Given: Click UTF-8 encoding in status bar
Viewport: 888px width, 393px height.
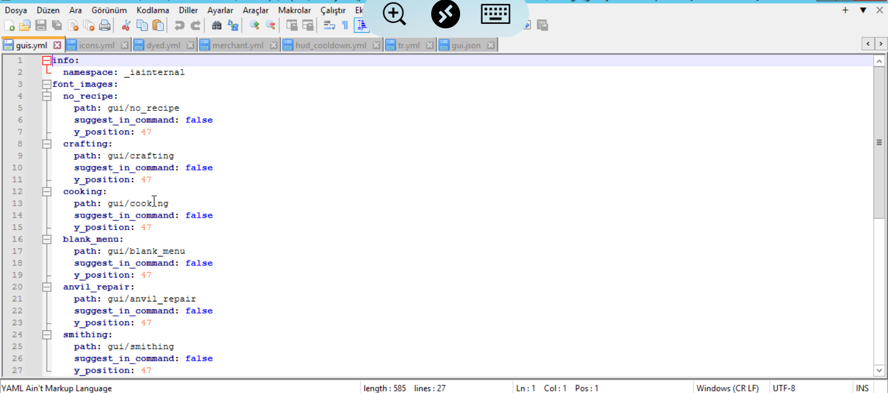Looking at the screenshot, I should pyautogui.click(x=784, y=388).
